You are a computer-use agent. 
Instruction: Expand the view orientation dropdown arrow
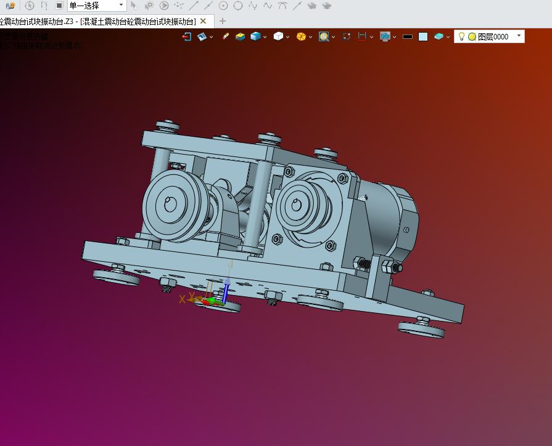click(x=211, y=37)
